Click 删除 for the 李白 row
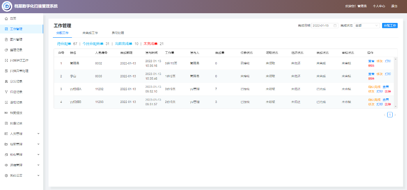This screenshot has height=190, width=407. point(371,78)
